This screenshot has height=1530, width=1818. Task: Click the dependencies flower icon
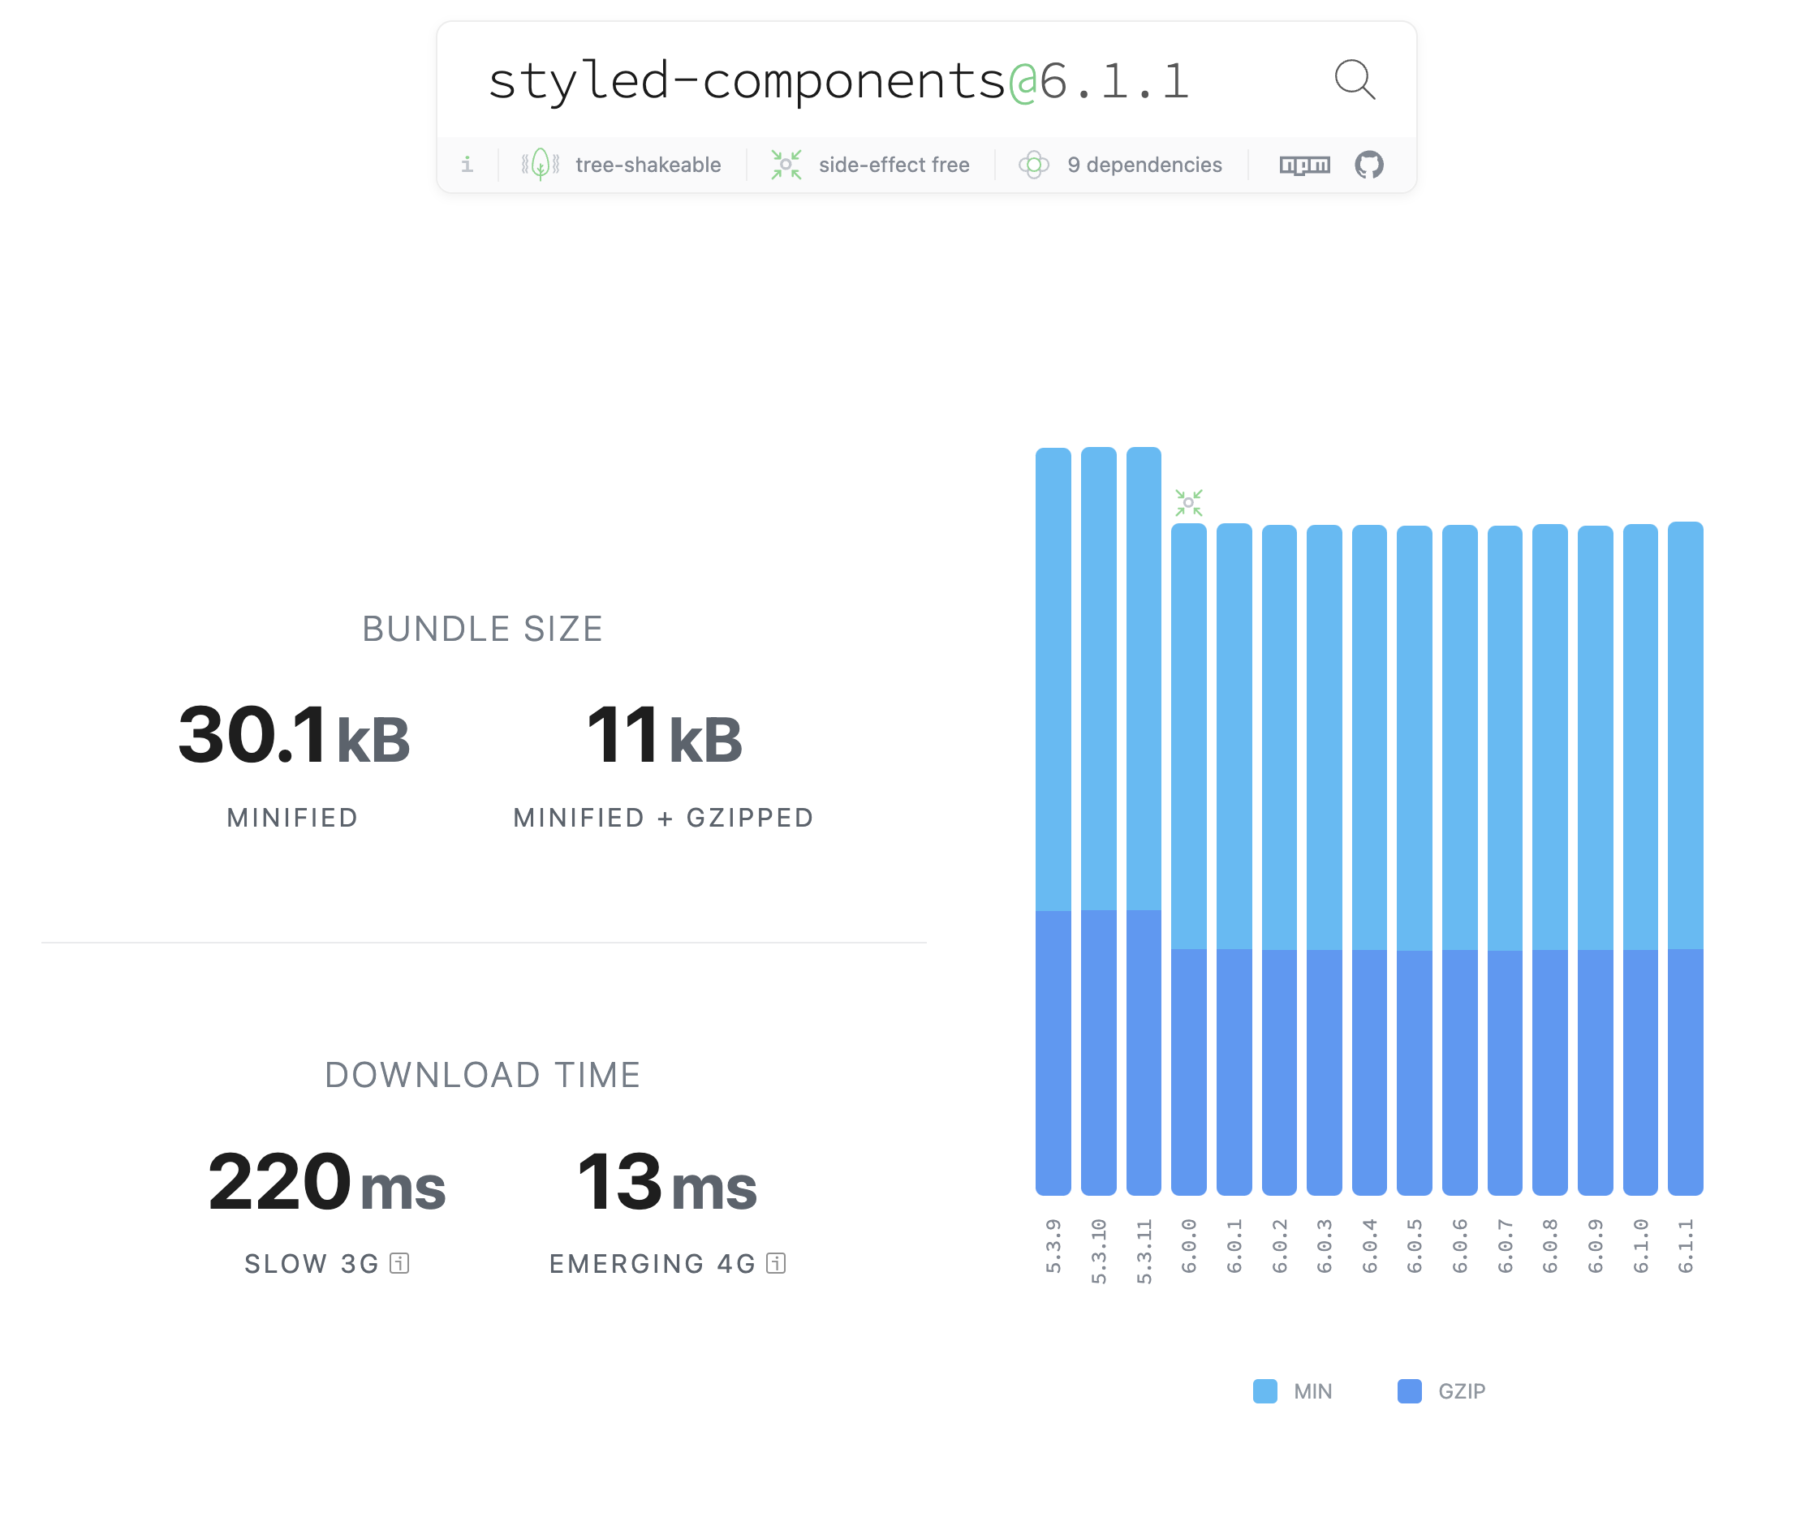pos(1033,165)
